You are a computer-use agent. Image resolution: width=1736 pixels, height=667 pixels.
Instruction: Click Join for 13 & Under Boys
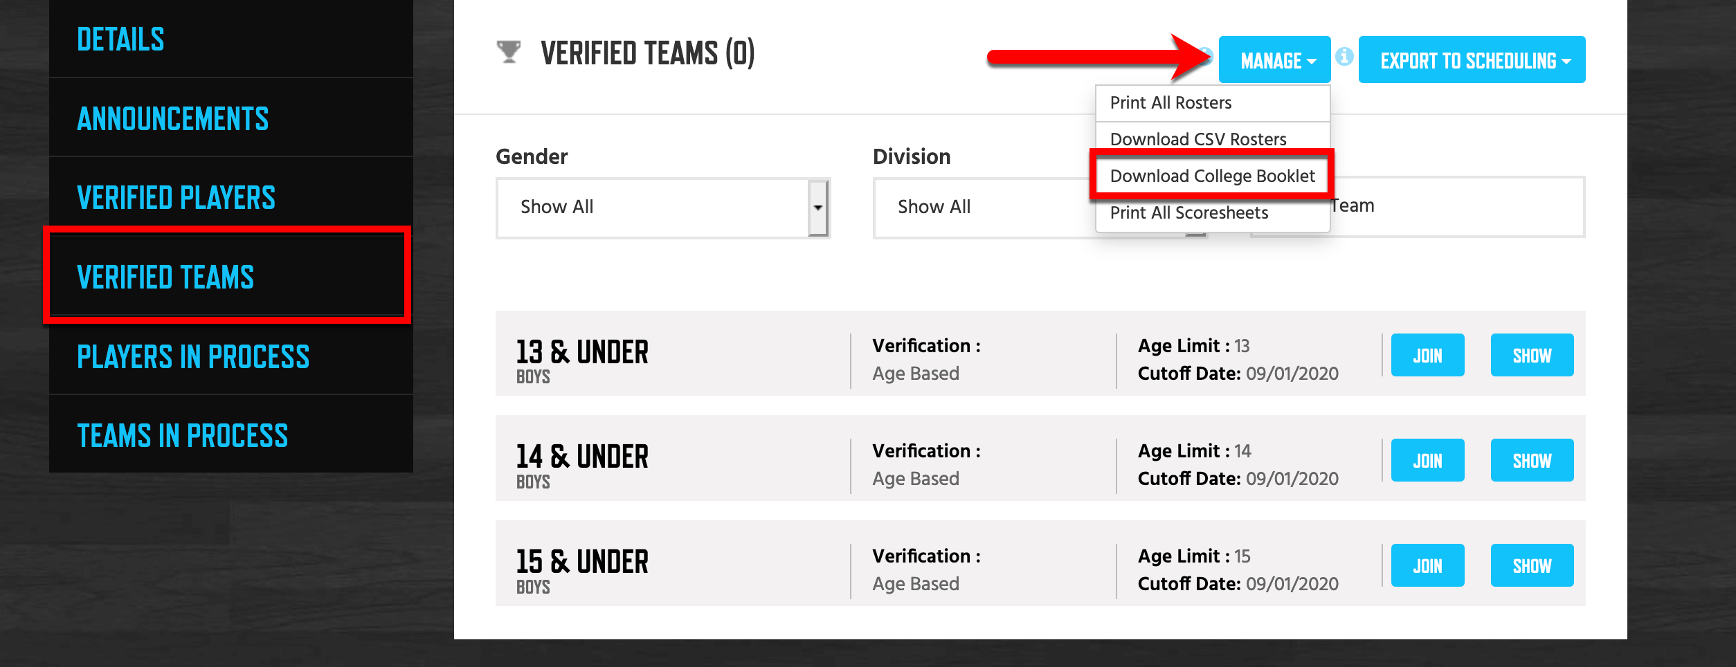(x=1427, y=356)
